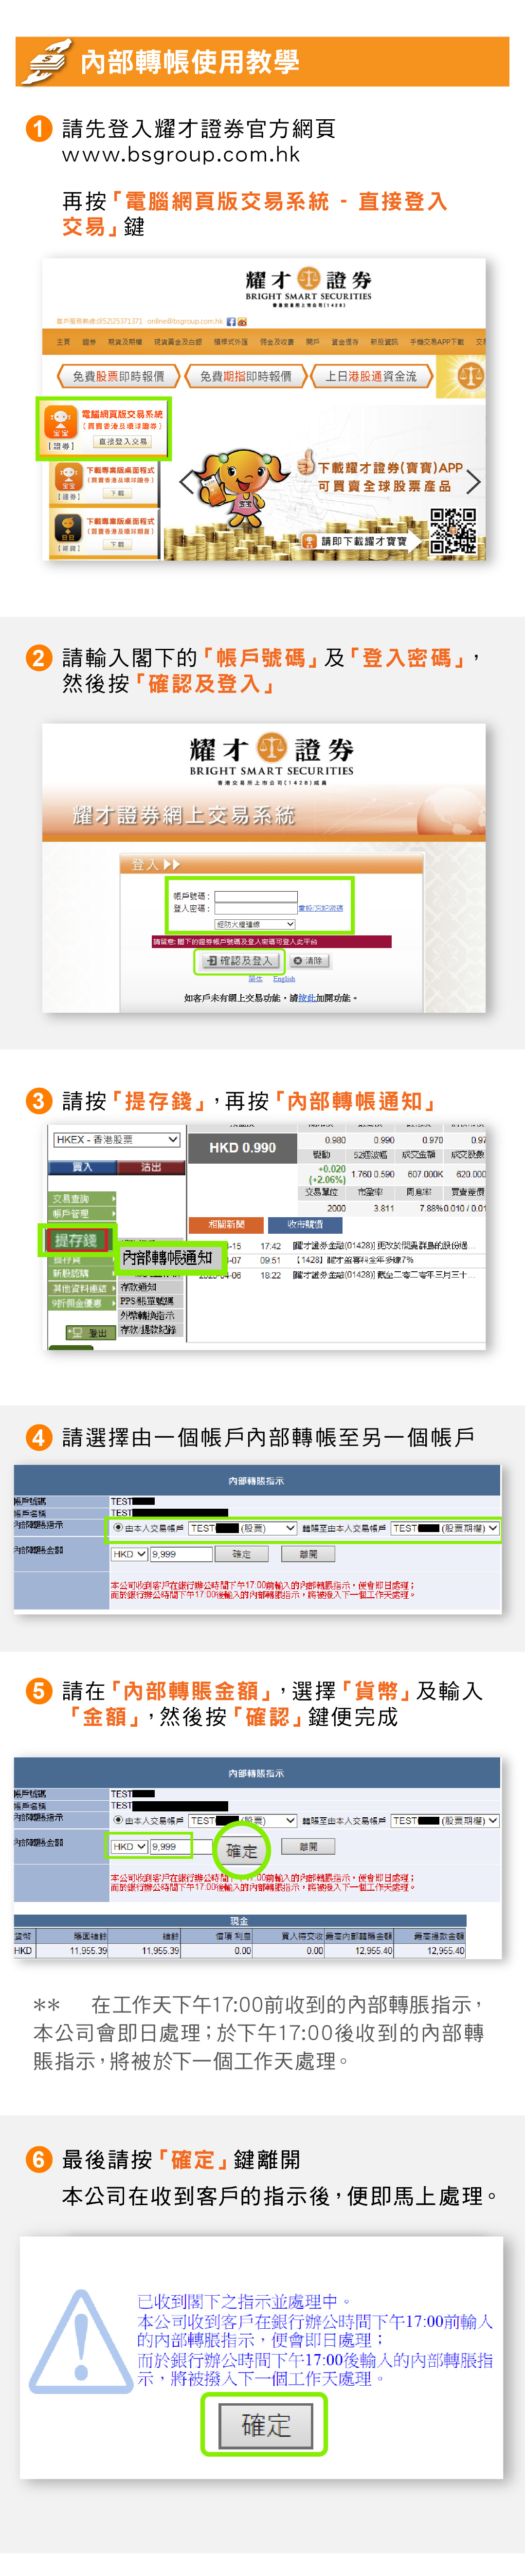Click the carousel next arrow on the banner
Screen dimensions: 525x2576
[x=473, y=483]
